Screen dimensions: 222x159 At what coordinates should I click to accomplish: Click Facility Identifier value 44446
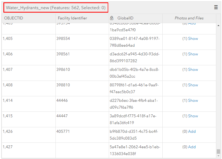(x=62, y=100)
